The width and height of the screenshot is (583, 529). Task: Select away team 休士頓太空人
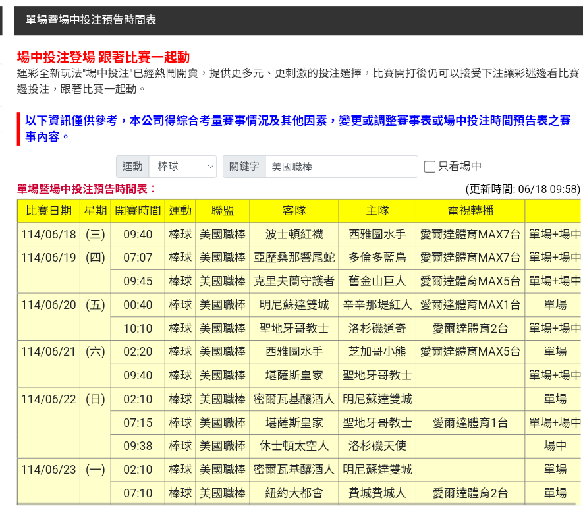[x=294, y=446]
